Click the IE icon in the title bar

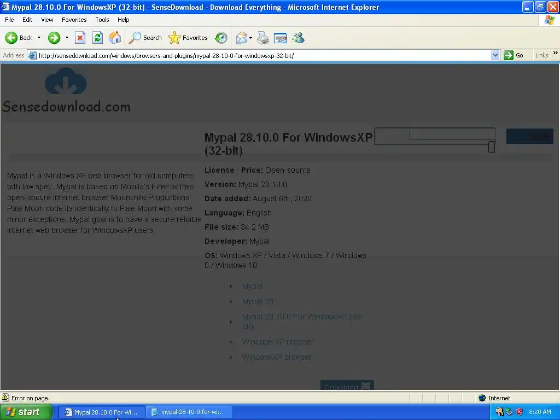5,7
